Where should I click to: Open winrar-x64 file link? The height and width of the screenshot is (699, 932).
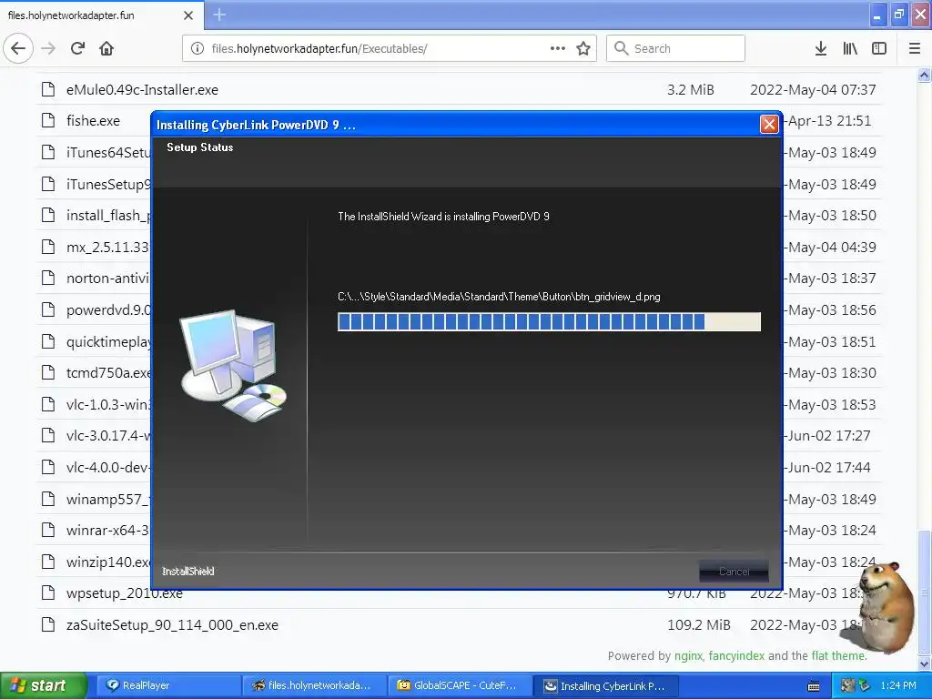tap(108, 531)
